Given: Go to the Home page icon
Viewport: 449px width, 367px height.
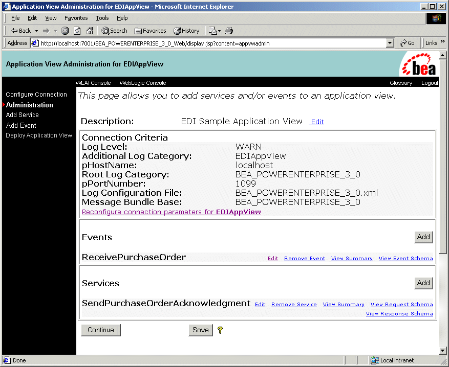Looking at the screenshot, I should (90, 31).
